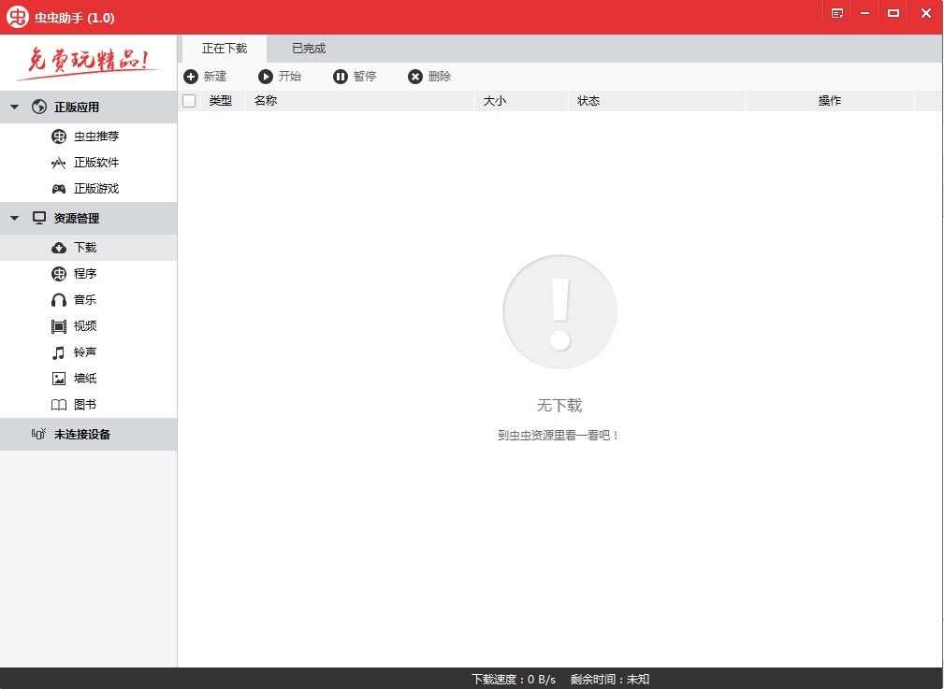This screenshot has width=944, height=689.
Task: Open 正版软件 in sidebar
Action: click(96, 163)
